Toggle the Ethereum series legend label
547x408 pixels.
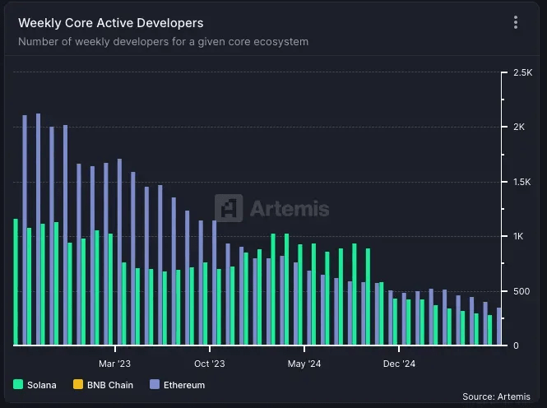tap(183, 384)
